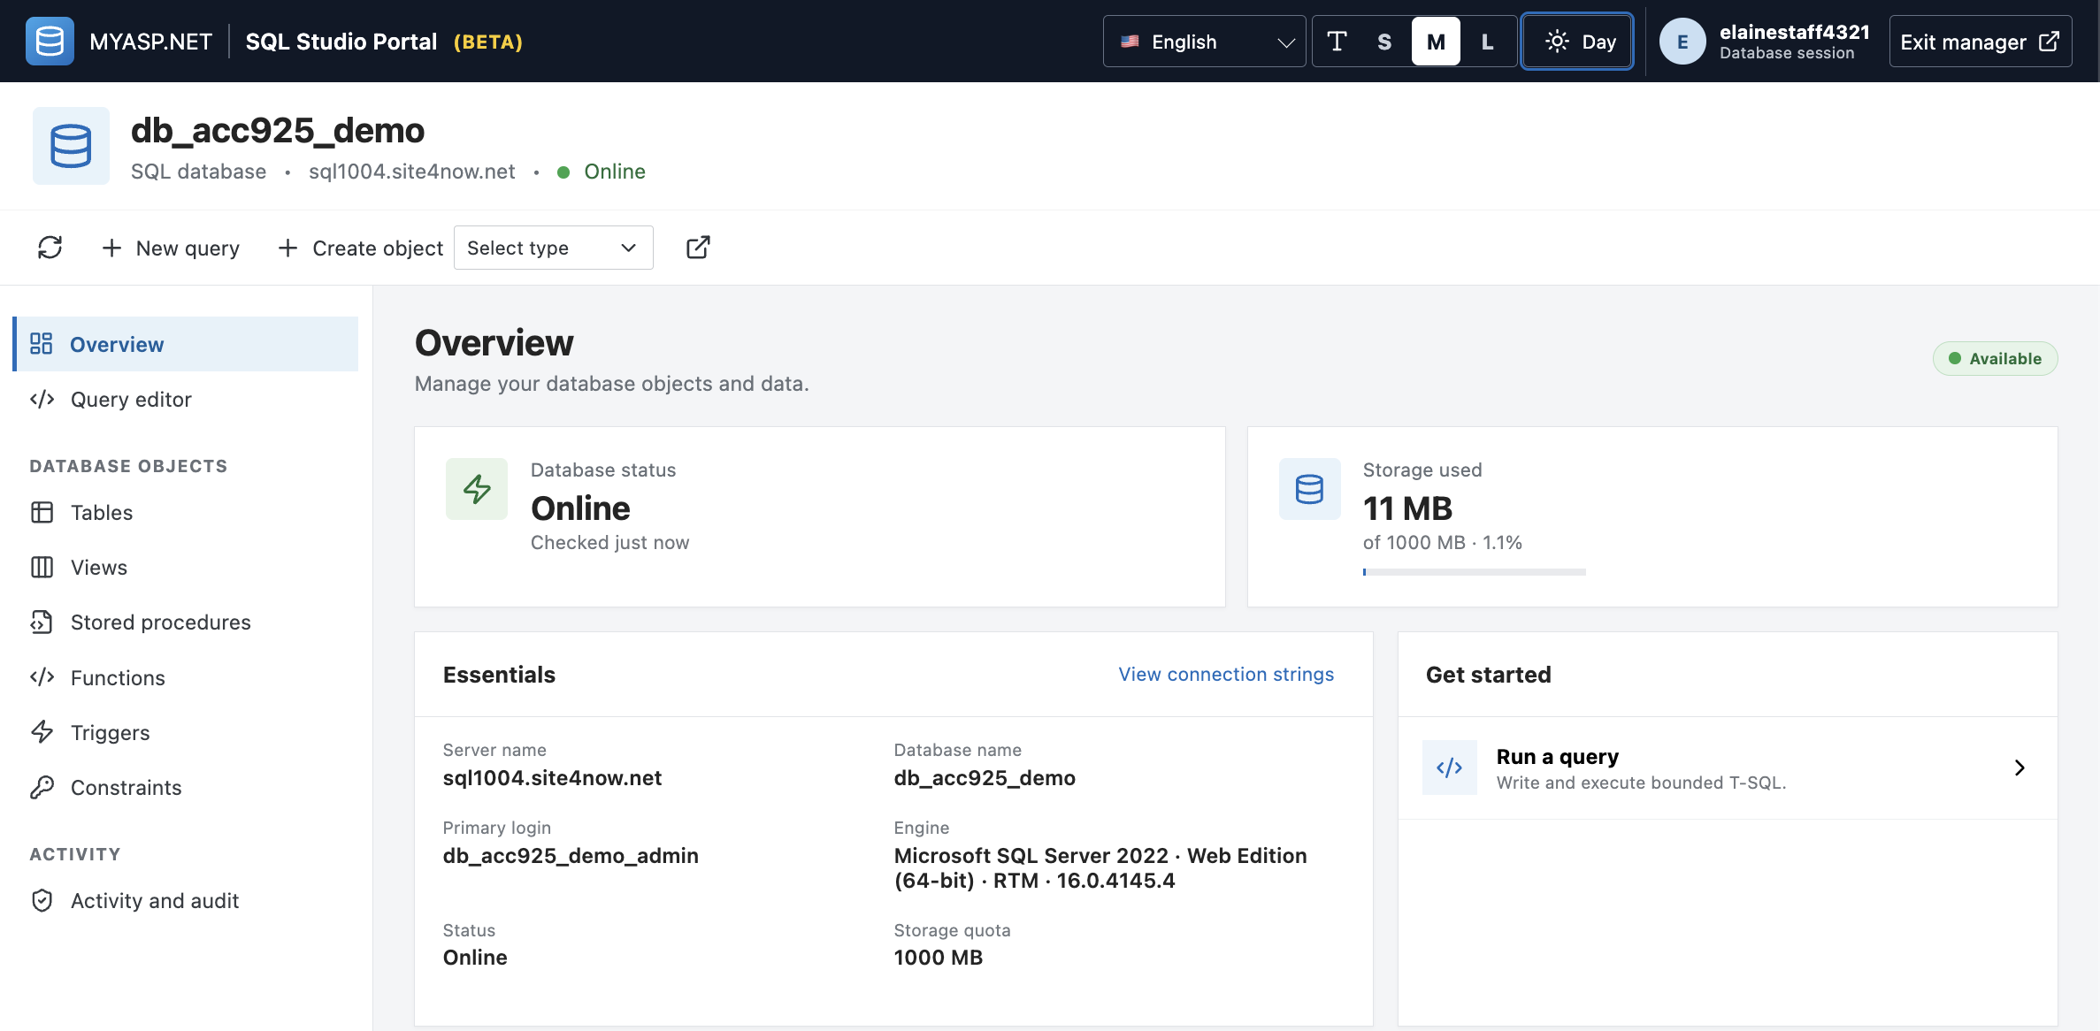Click the Available status badge
Image resolution: width=2100 pixels, height=1031 pixels.
pos(1995,358)
